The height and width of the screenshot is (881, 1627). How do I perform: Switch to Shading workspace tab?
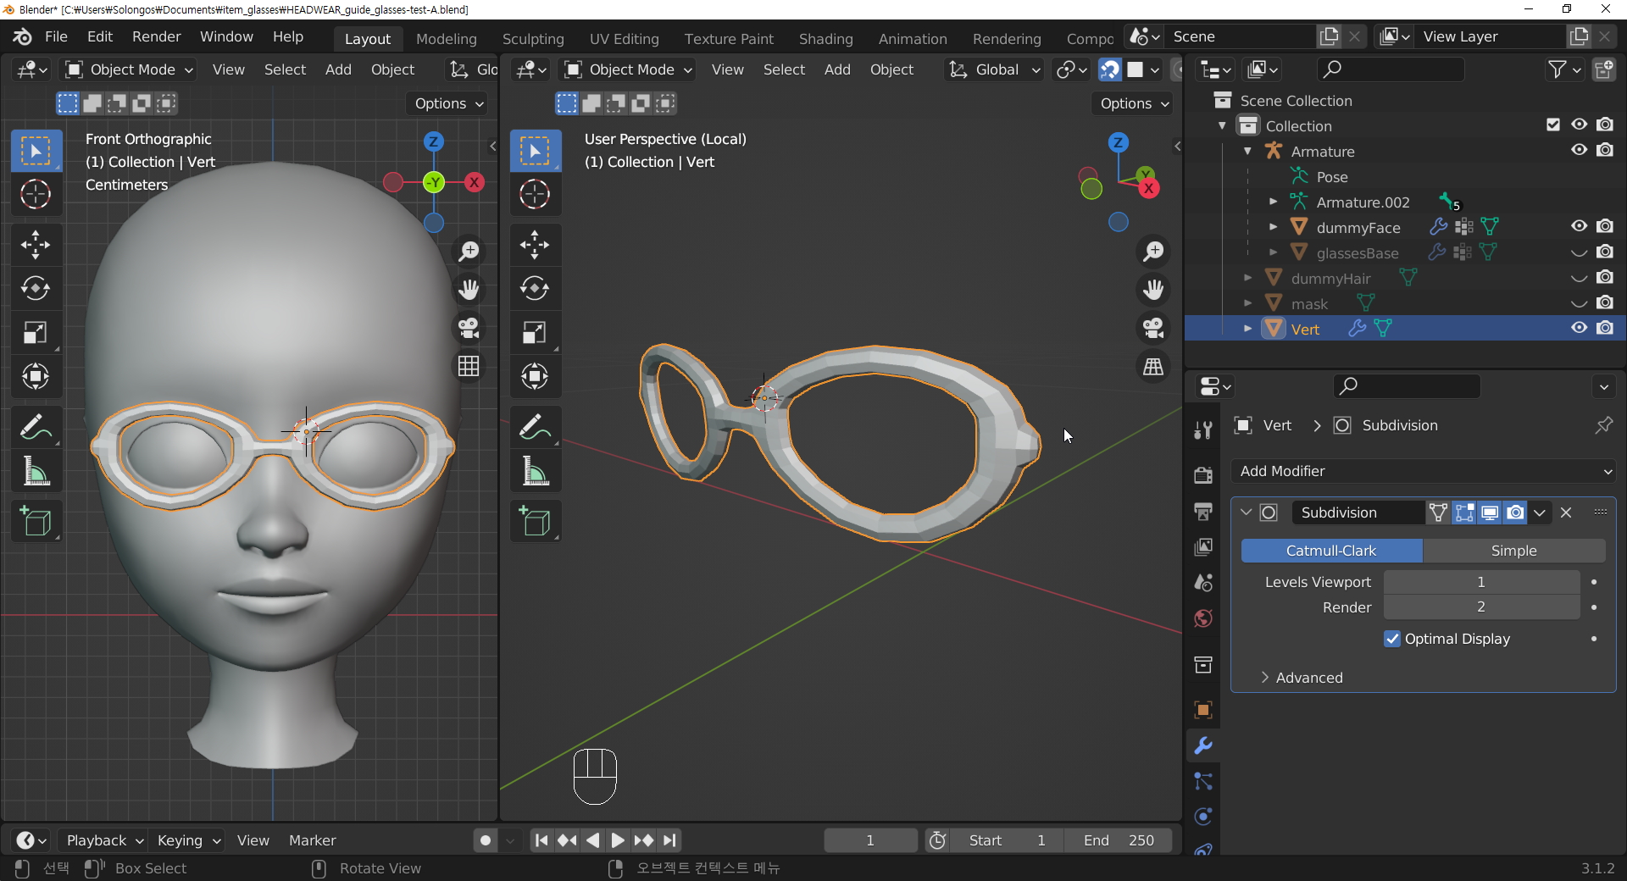point(826,39)
